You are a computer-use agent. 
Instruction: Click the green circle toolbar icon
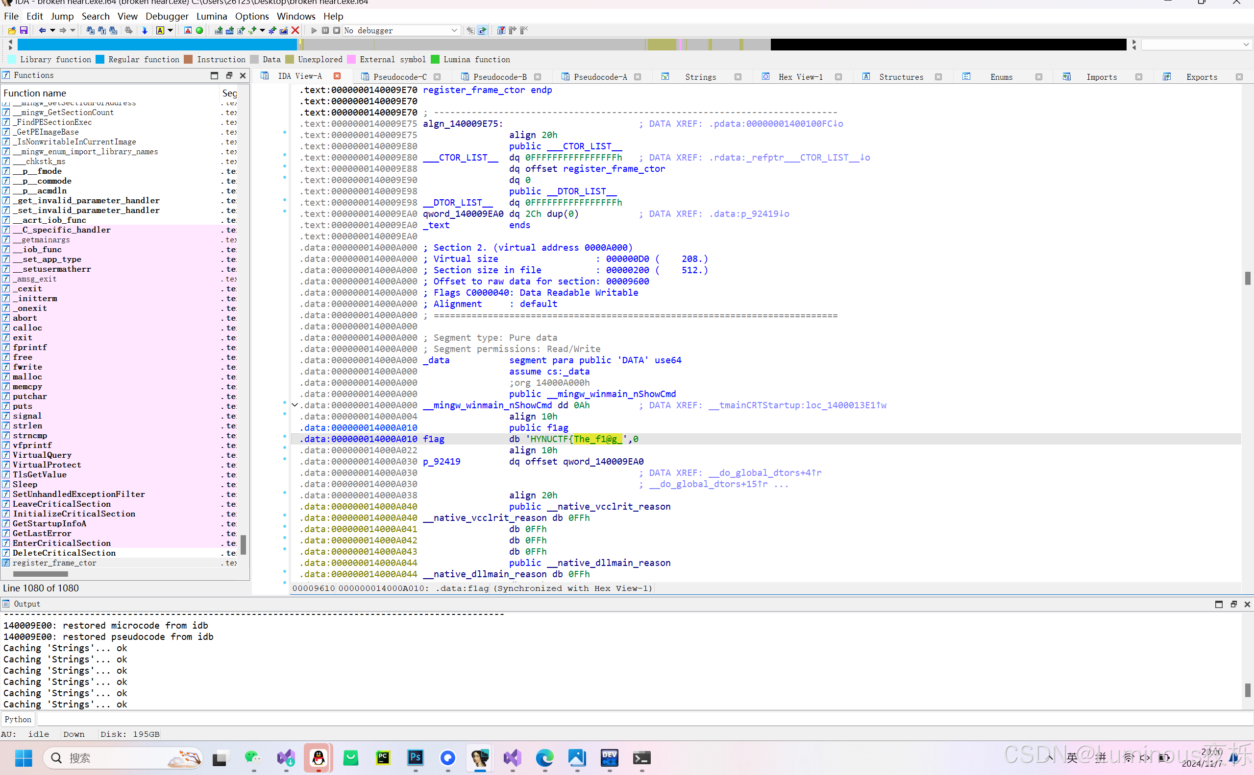[199, 30]
